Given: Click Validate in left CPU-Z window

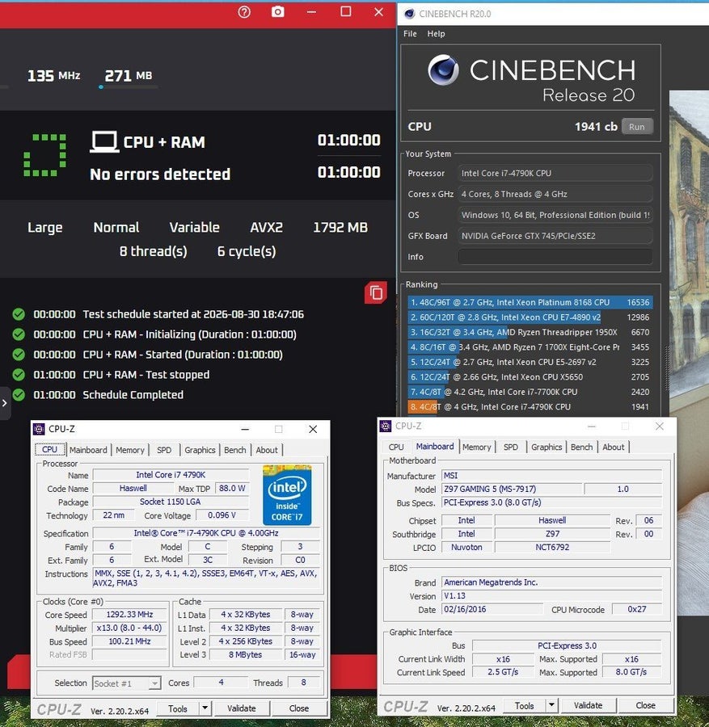Looking at the screenshot, I should pyautogui.click(x=241, y=708).
